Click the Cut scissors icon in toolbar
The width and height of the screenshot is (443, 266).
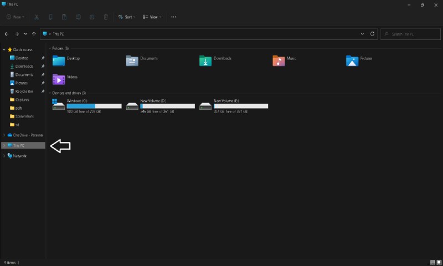(x=37, y=17)
